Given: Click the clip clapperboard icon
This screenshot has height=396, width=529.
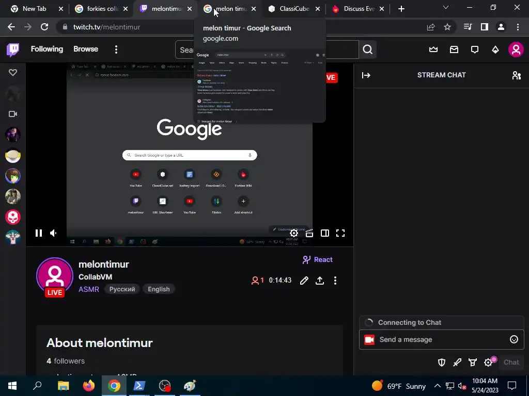Looking at the screenshot, I should coord(309,233).
